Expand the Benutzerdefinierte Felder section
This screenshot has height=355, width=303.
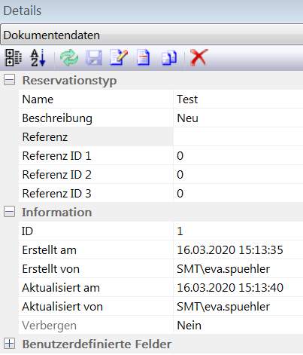[x=10, y=344]
